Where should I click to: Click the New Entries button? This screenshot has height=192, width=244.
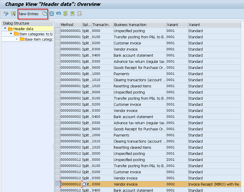click(x=29, y=14)
